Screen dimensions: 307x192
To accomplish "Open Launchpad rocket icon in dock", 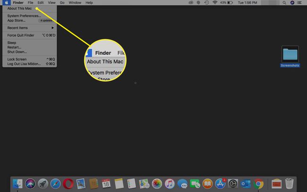I will [43, 184].
